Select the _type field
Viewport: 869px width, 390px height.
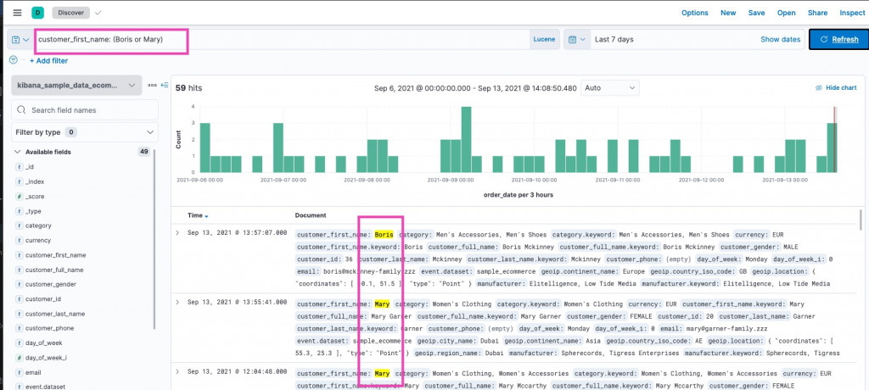click(33, 211)
